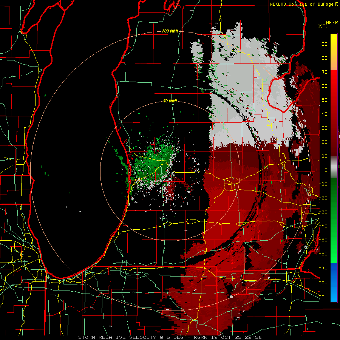Screen dimensions: 340x340
Task: Click the 80 value on velocity scale
Action: point(325,58)
